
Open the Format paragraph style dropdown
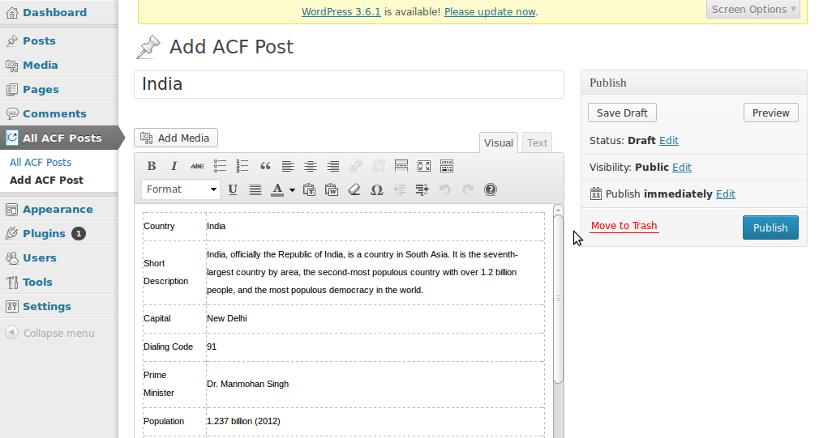[181, 189]
